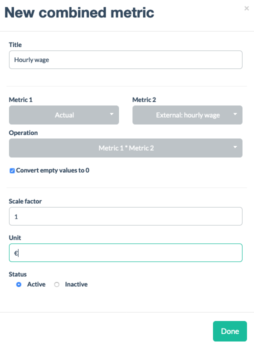Click the Active label text

point(36,284)
